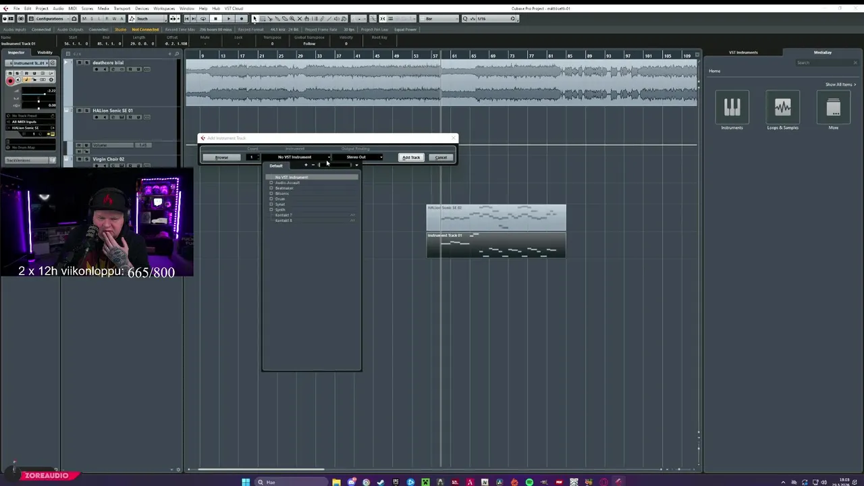Select the Draw pencil tool
Viewport: 864px width, 486px height.
coord(321,18)
